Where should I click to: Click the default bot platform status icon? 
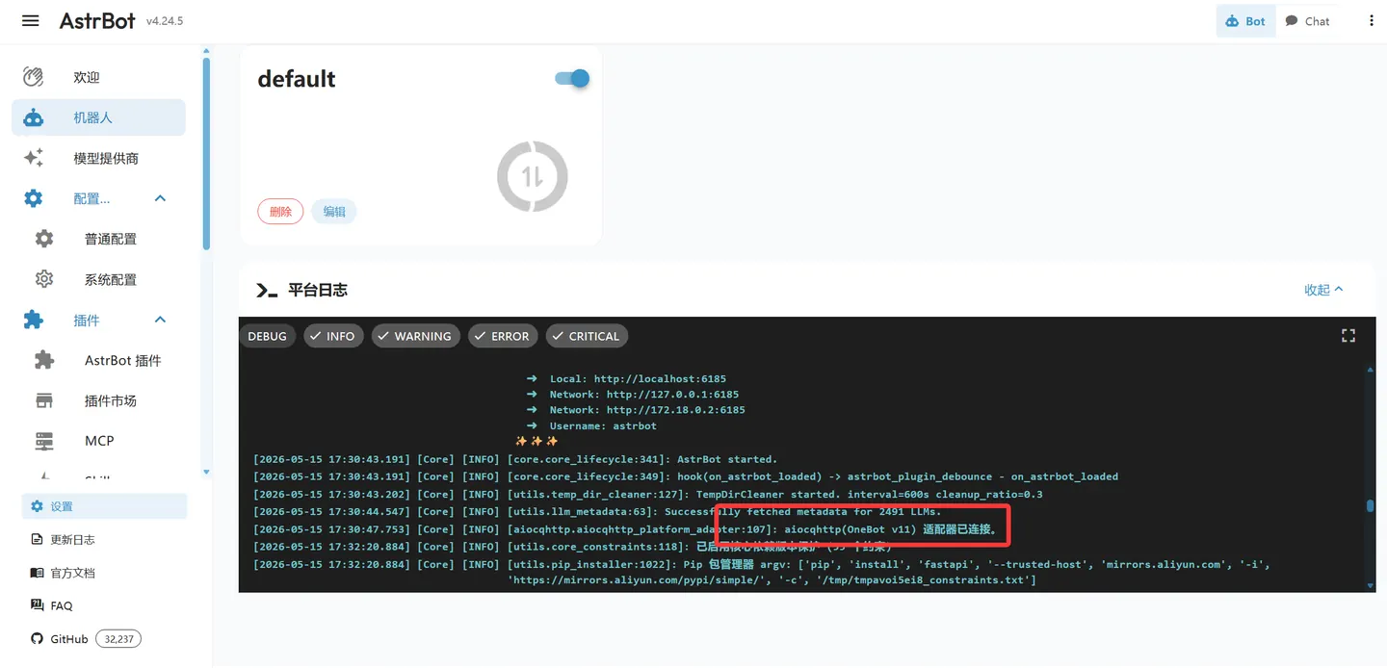(x=532, y=176)
